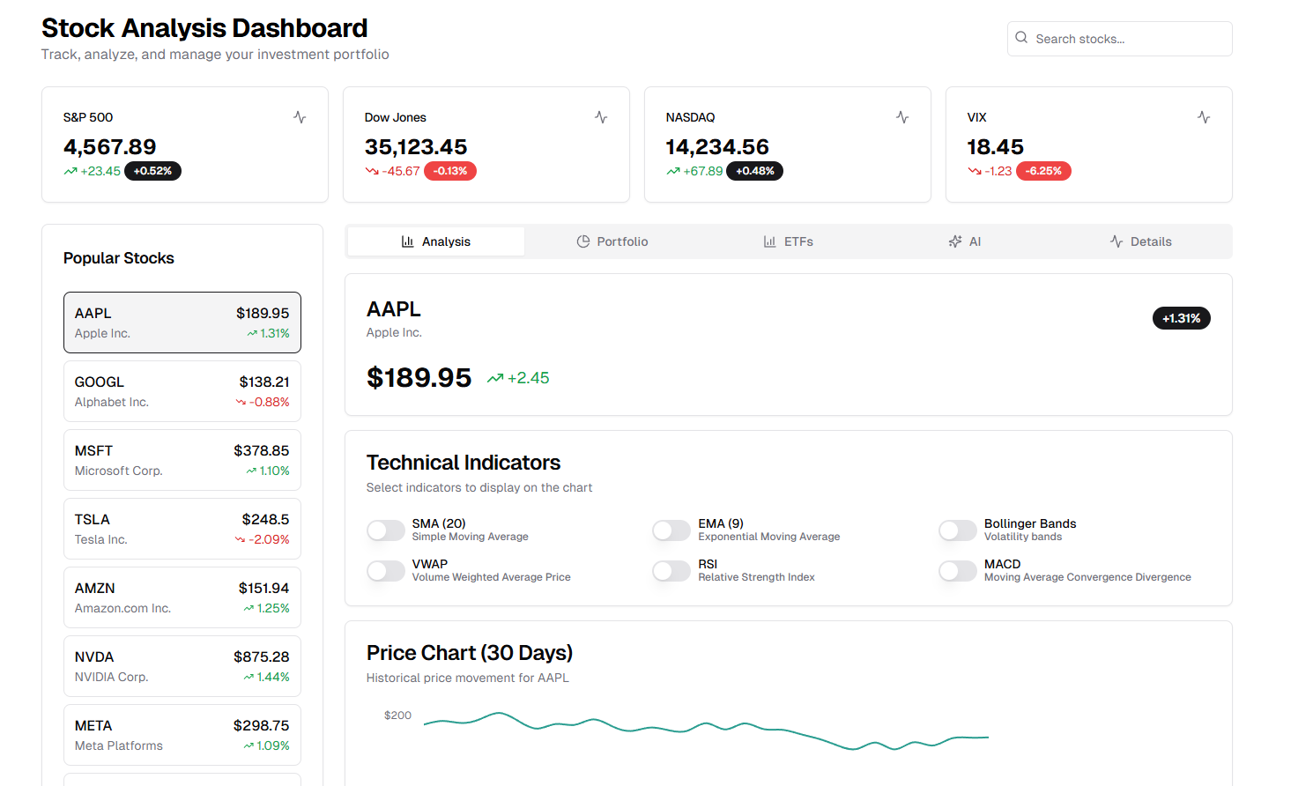Turn on the EMA (9) indicator

[x=671, y=530]
